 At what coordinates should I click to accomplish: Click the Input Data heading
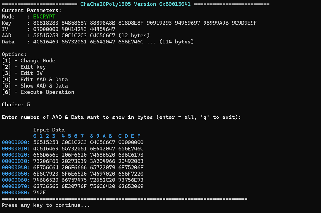(49, 130)
